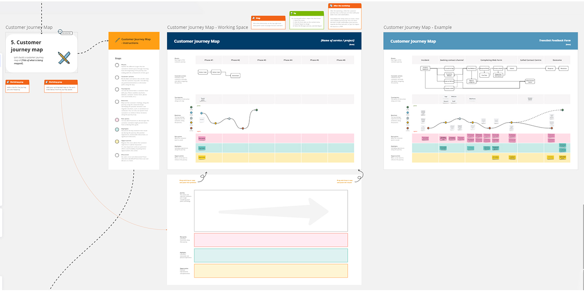Select the Phase #6 column header
Viewport: 584px width, 292px height.
point(342,60)
